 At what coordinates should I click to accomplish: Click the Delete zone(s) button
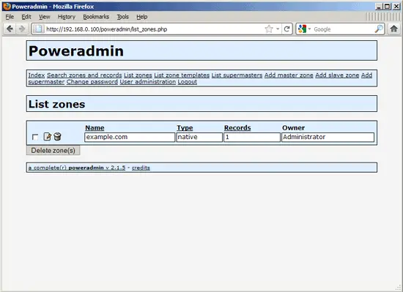coord(53,150)
